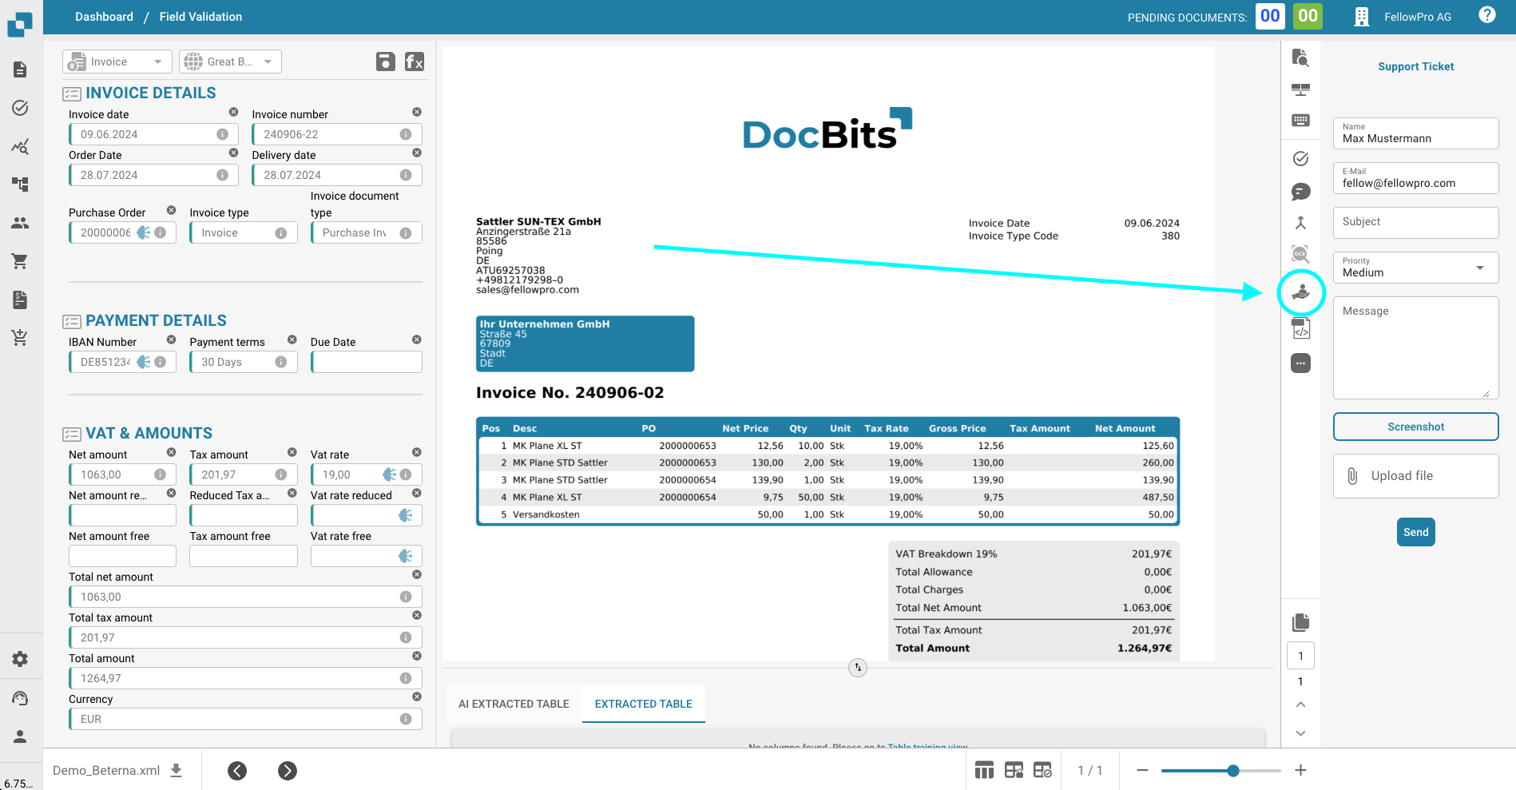
Task: Click the save disk icon
Action: pyautogui.click(x=385, y=62)
